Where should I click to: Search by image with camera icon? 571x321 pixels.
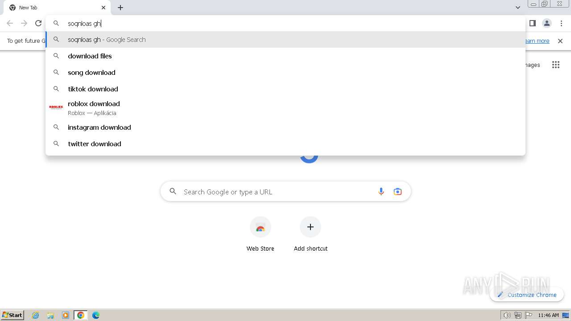[x=397, y=192]
